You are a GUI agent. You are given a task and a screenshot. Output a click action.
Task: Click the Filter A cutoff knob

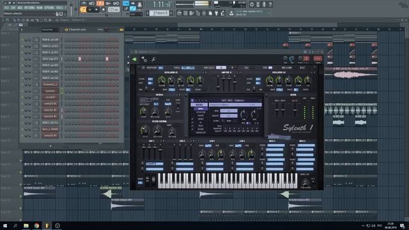click(143, 112)
